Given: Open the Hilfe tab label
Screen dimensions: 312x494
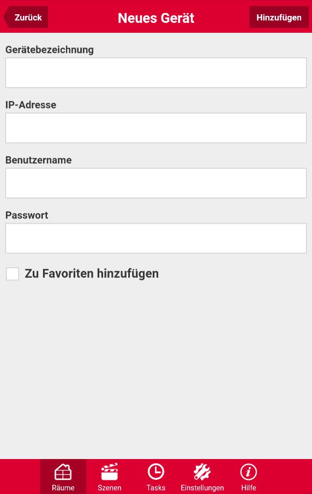Looking at the screenshot, I should click(x=249, y=487).
